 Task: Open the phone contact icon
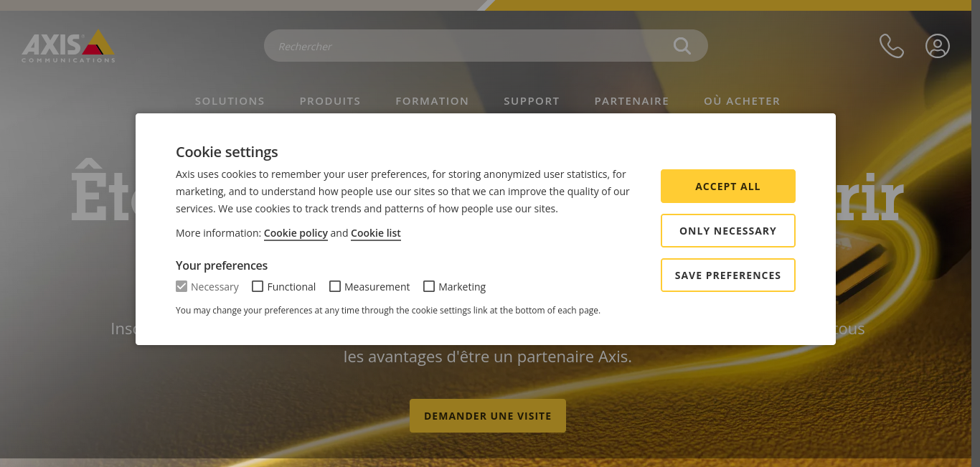tap(892, 46)
